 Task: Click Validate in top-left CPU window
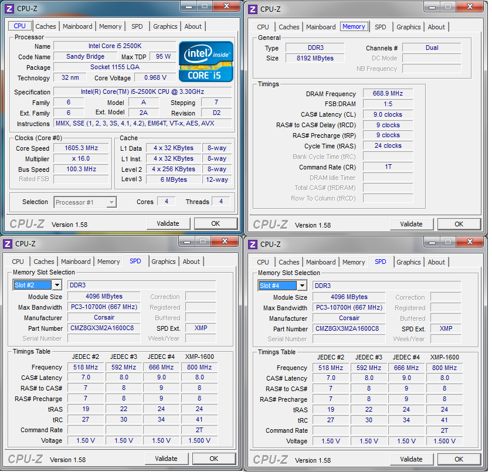click(168, 223)
